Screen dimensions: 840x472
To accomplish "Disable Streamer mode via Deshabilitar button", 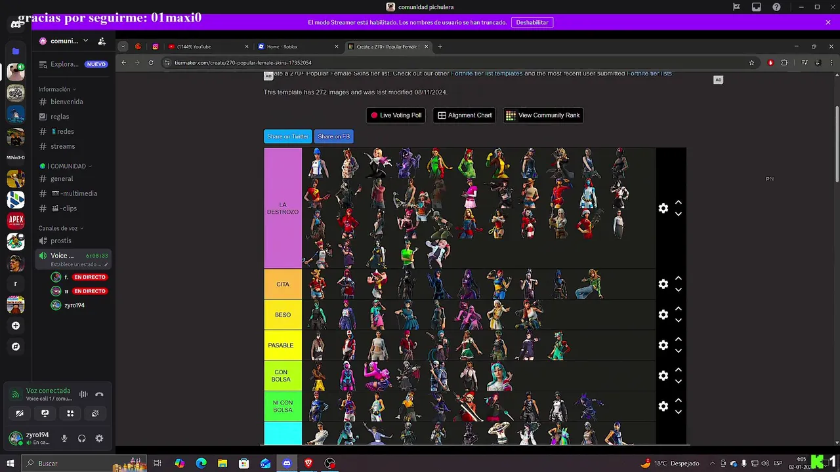I will 532,22.
